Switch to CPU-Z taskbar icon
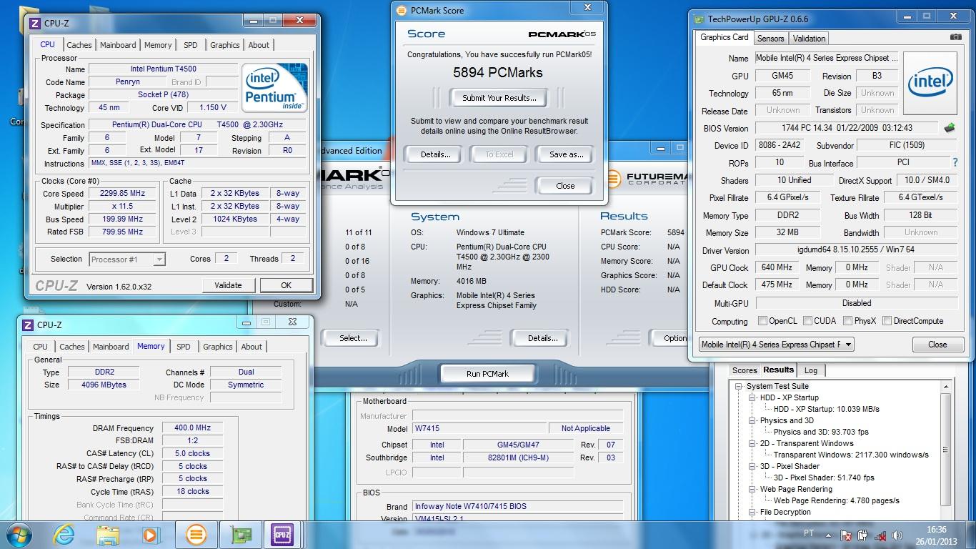The width and height of the screenshot is (976, 549). pos(283,534)
